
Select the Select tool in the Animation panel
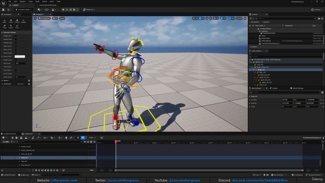(5, 21)
